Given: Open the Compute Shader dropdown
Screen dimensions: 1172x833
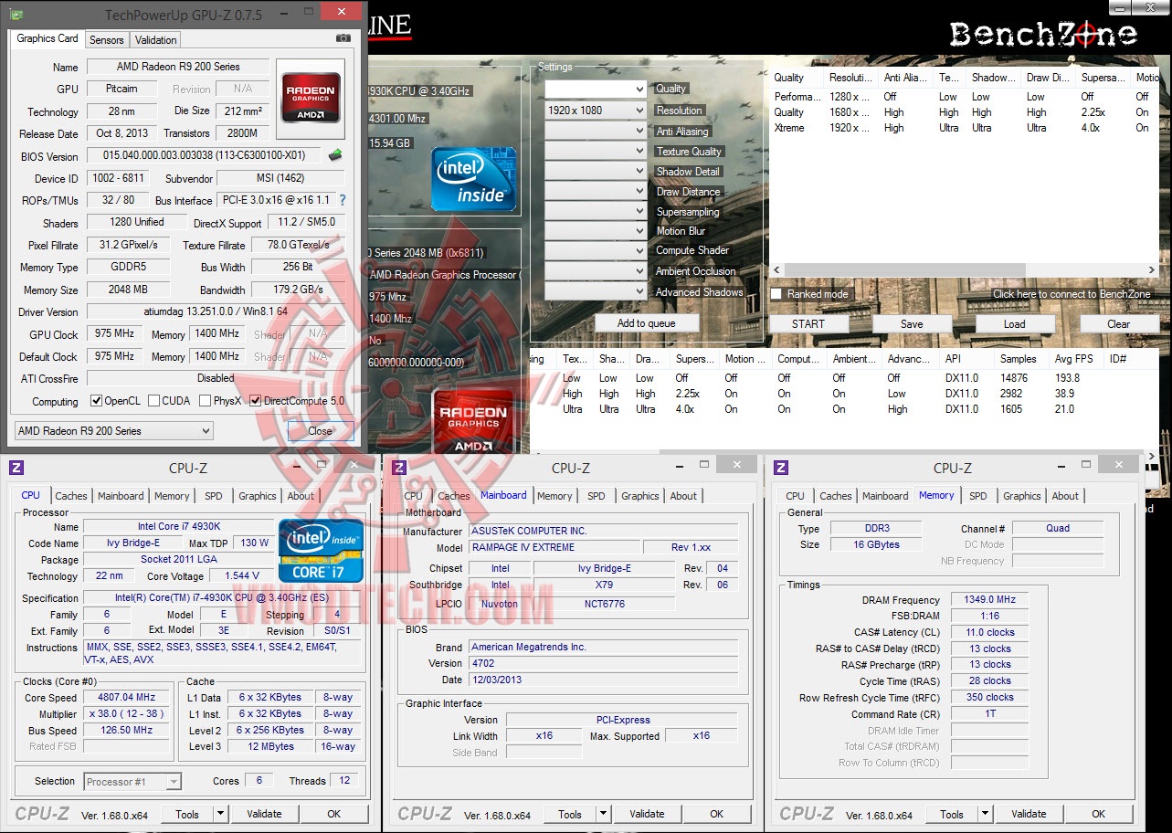Looking at the screenshot, I should (596, 251).
